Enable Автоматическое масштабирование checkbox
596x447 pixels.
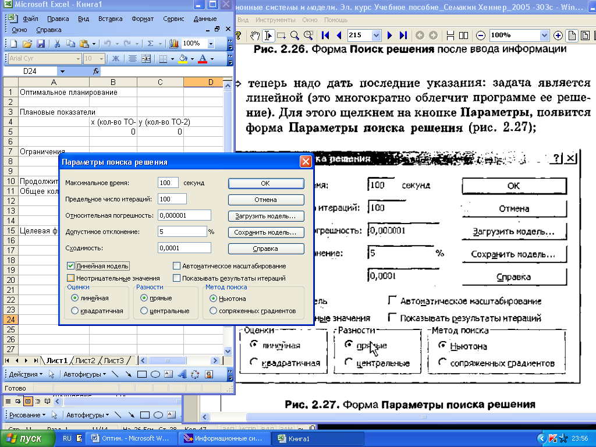(176, 265)
